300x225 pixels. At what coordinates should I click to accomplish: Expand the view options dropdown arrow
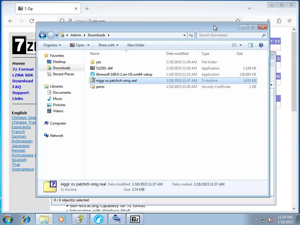[241, 45]
